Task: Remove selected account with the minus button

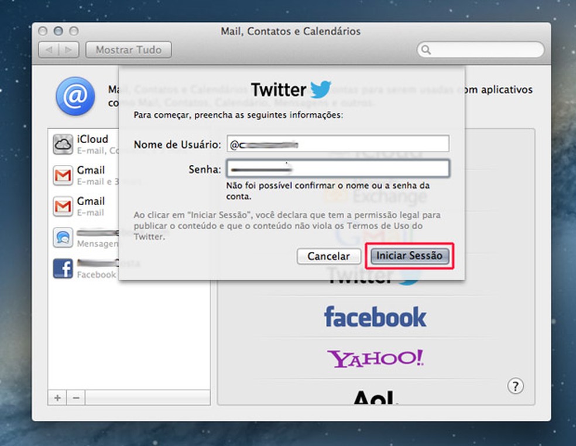Action: [76, 397]
